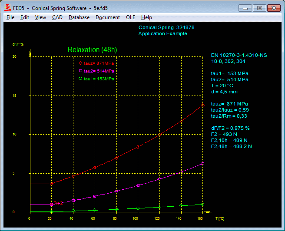Open the Document menu
Viewport: 285px width, 231px height.
(x=108, y=17)
